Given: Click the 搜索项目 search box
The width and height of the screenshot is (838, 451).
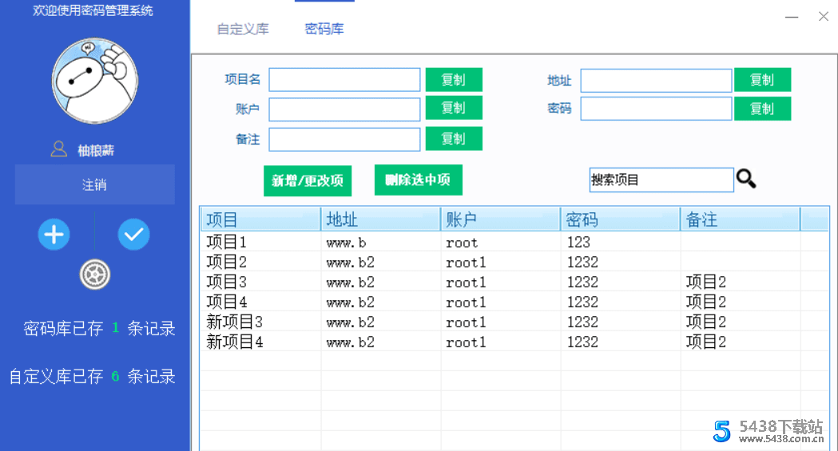Looking at the screenshot, I should 661,180.
